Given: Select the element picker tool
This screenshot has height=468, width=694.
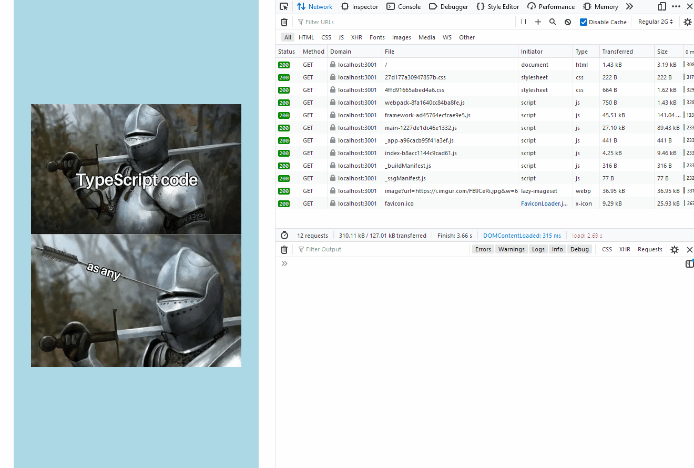Looking at the screenshot, I should pyautogui.click(x=283, y=6).
